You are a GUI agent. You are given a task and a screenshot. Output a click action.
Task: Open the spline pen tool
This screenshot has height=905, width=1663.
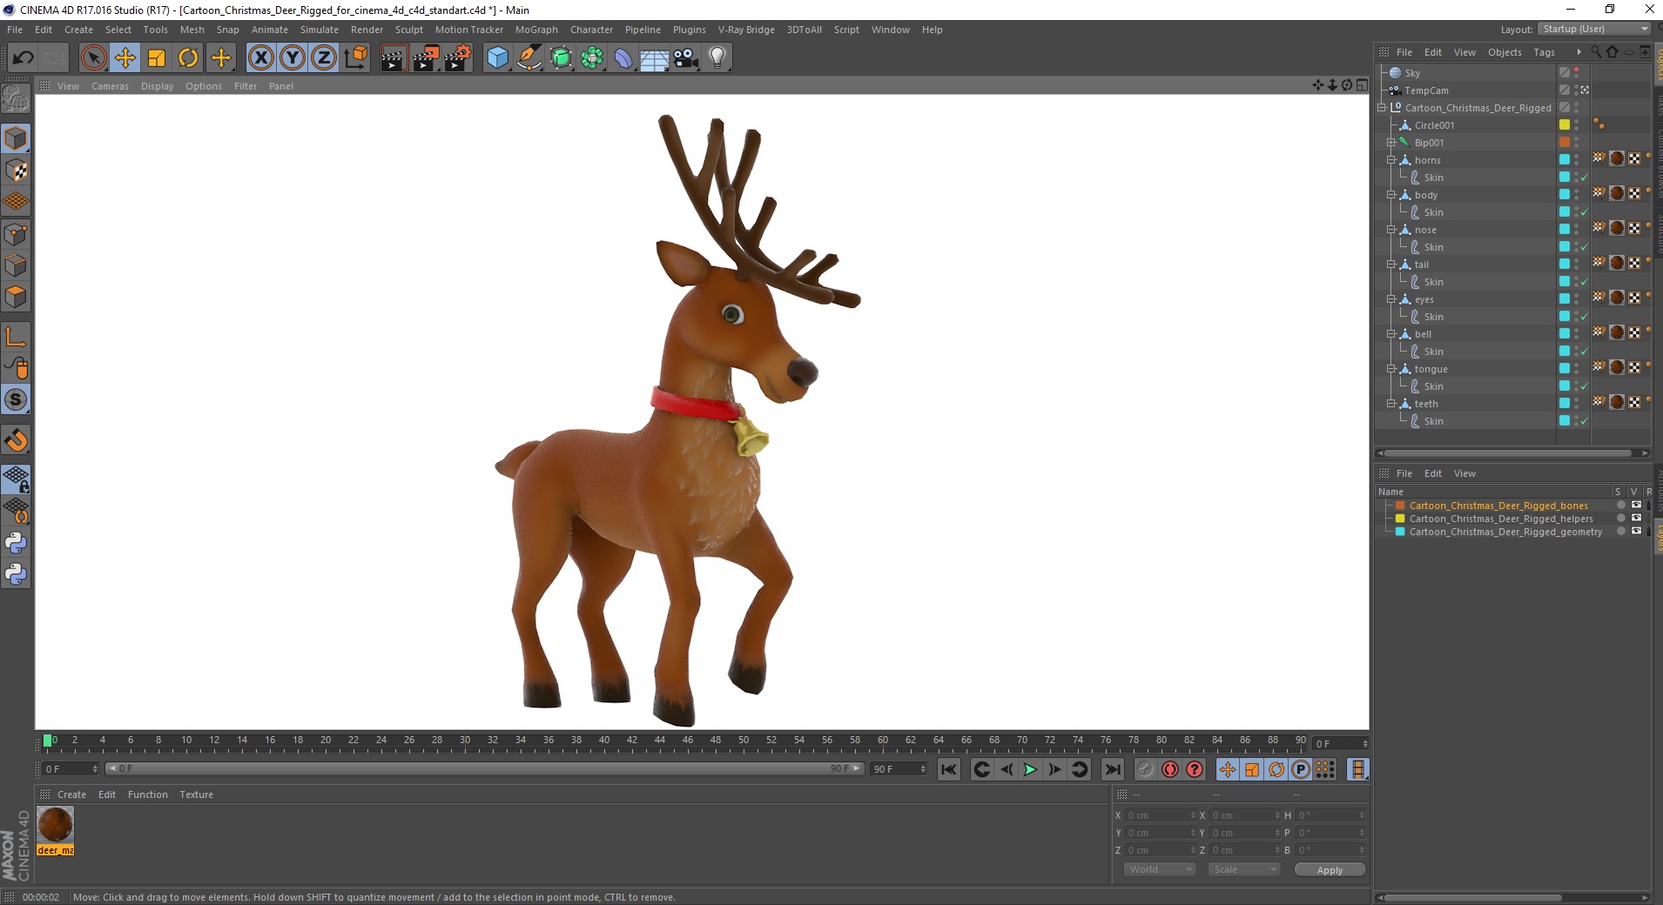tap(529, 58)
